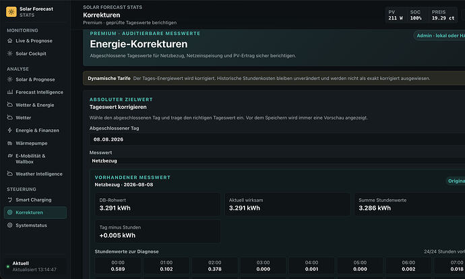Open Smart Charging under Steuerung
Screen dimensions: 465x279
[x=35, y=200]
